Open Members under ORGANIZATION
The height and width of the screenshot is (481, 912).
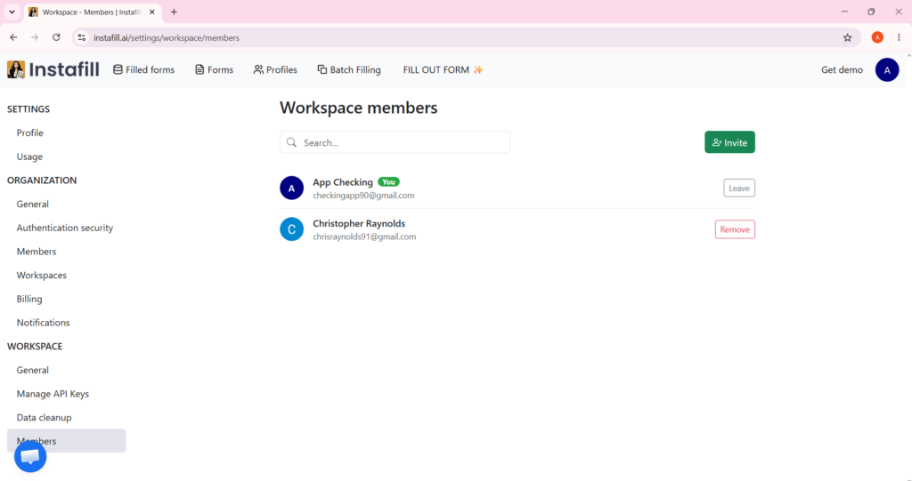[36, 252]
